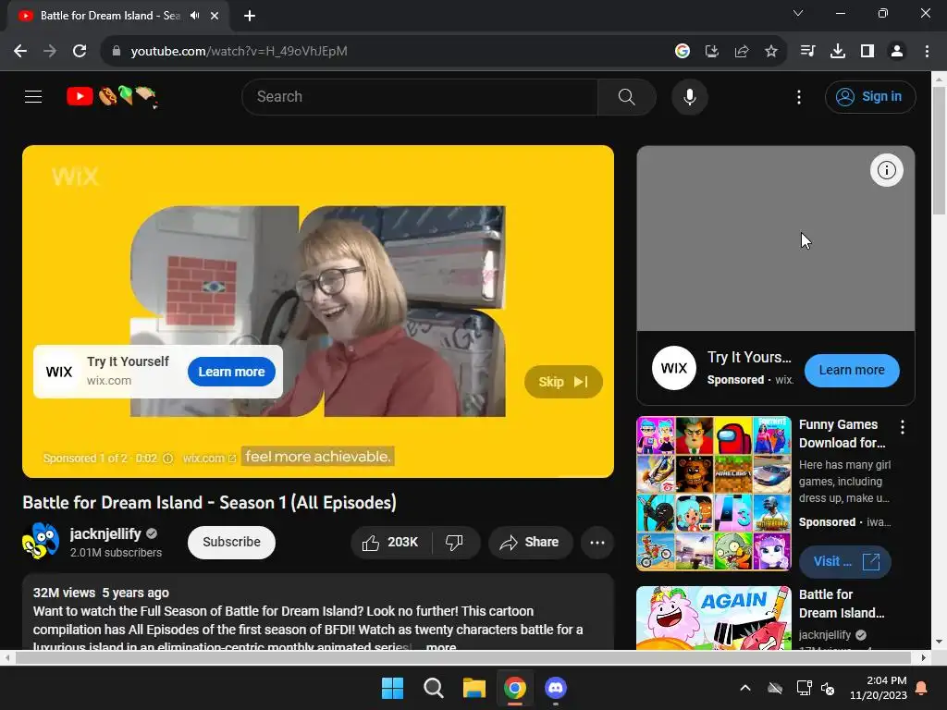This screenshot has width=947, height=710.
Task: Focus the YouTube Search field
Action: pos(420,96)
